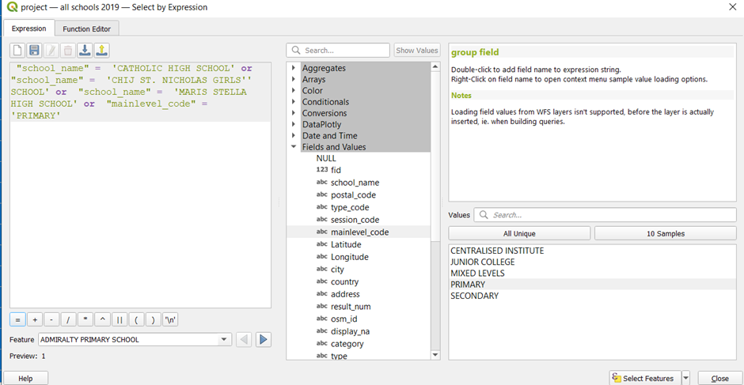The height and width of the screenshot is (385, 744).
Task: Load 10 Samples of field values
Action: (x=665, y=234)
